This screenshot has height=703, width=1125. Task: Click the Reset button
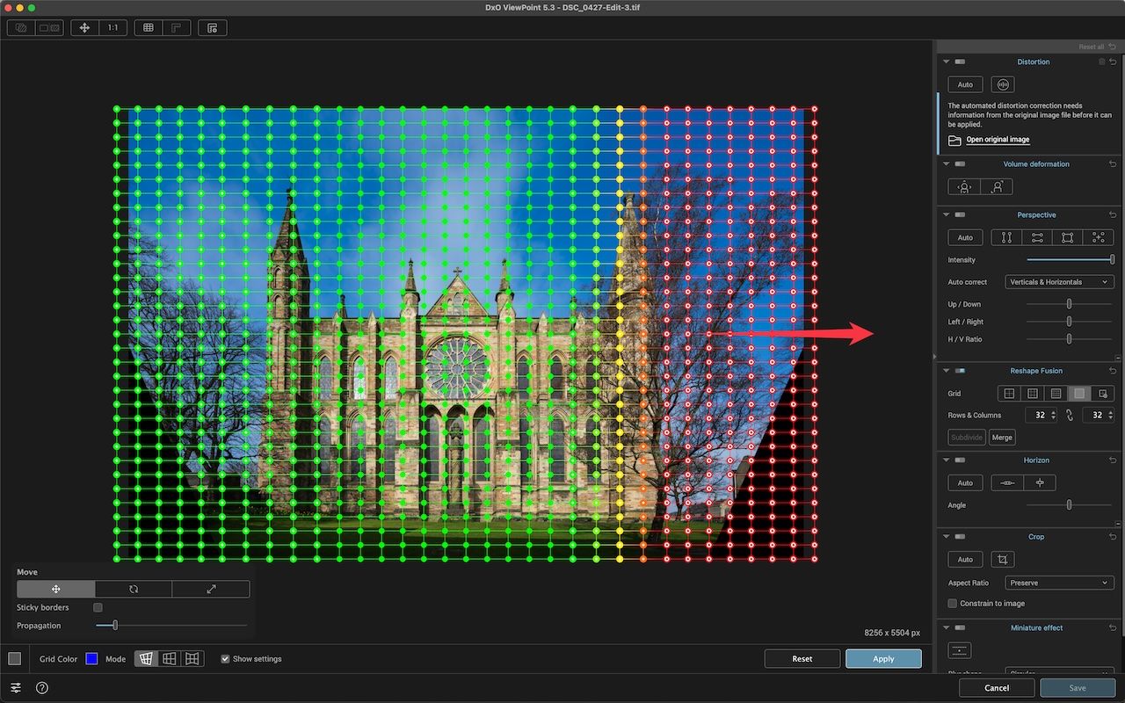802,658
